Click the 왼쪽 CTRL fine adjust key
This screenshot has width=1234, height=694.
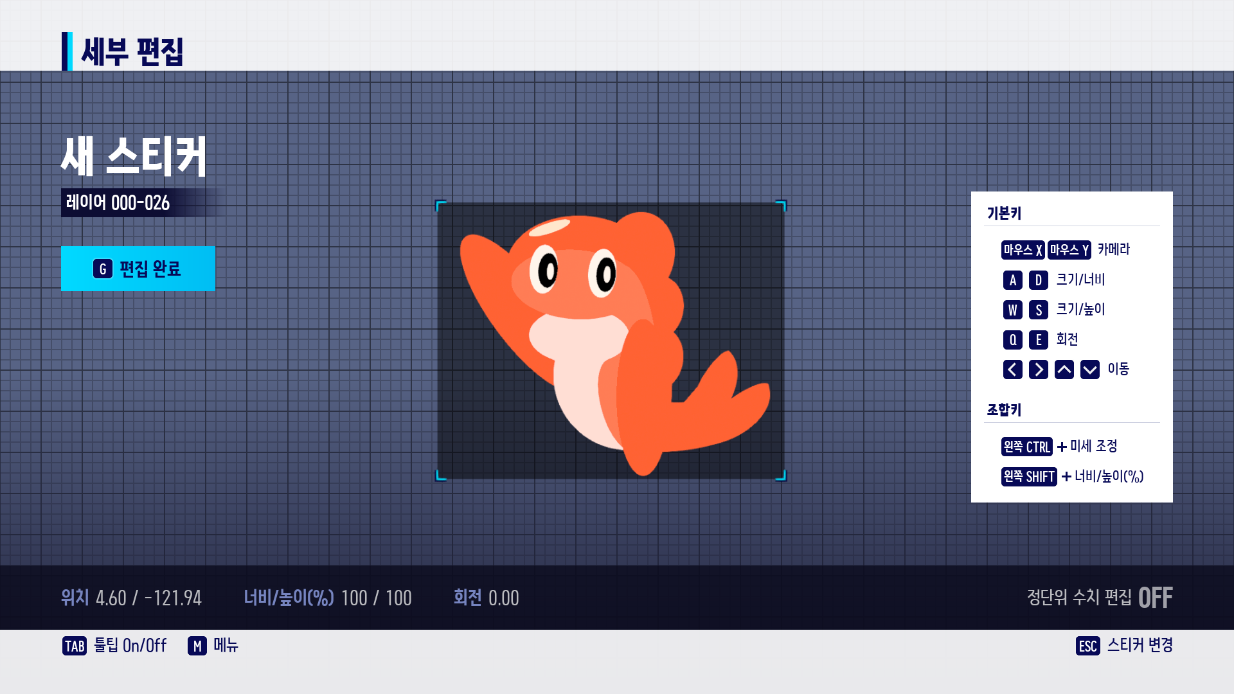[x=1026, y=447]
